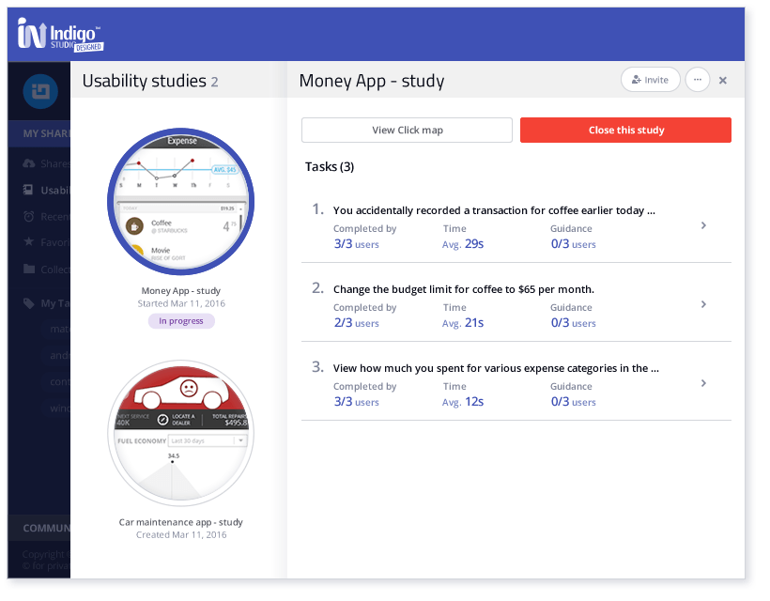Click Created Mar 11, 2016 text
770x601 pixels.
point(181,534)
